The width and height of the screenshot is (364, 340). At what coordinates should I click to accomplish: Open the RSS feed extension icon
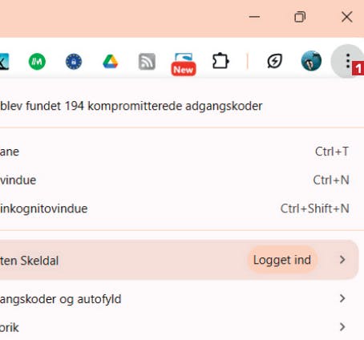[147, 62]
